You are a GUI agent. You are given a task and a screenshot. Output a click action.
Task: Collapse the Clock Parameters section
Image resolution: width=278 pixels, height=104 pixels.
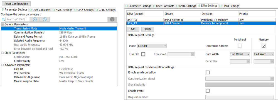(3, 53)
